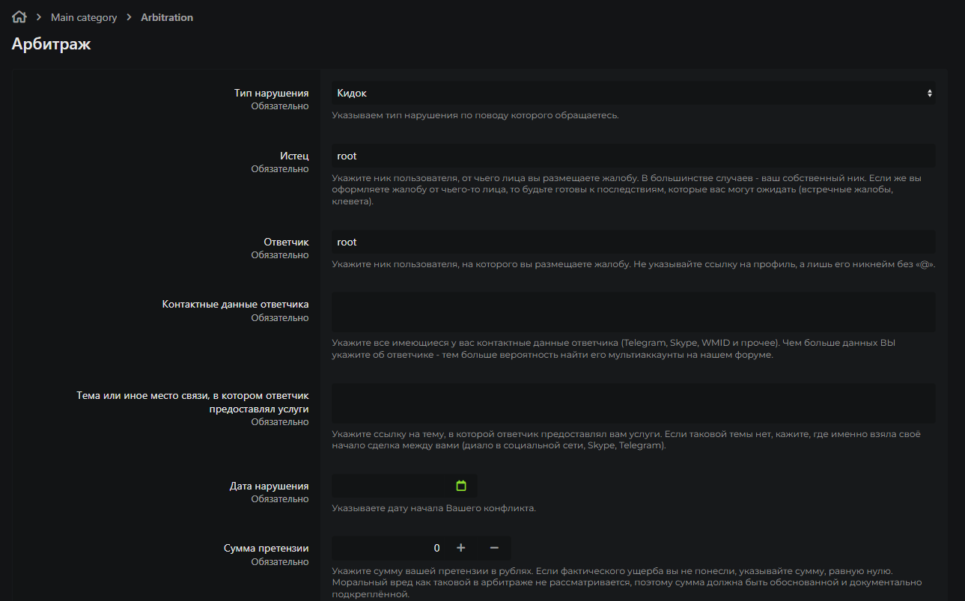Click the Арбитраж page heading

tap(51, 44)
